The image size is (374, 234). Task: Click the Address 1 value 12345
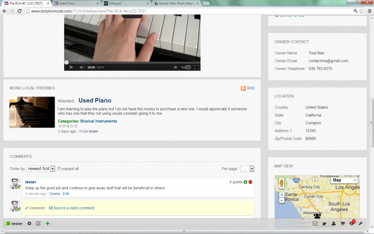point(310,131)
